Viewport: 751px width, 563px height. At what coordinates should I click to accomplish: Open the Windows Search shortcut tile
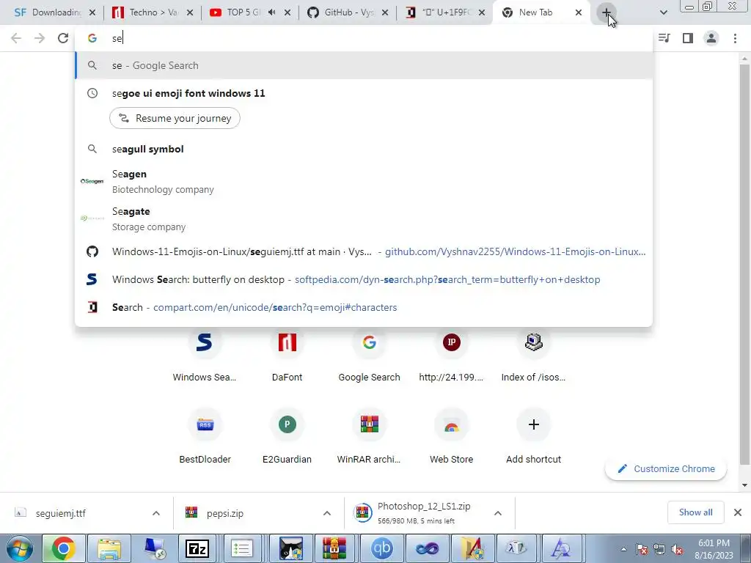[205, 354]
